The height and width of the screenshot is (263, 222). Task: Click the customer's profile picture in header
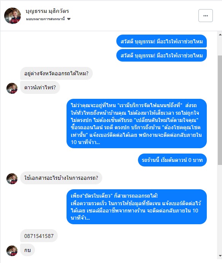(x=13, y=16)
